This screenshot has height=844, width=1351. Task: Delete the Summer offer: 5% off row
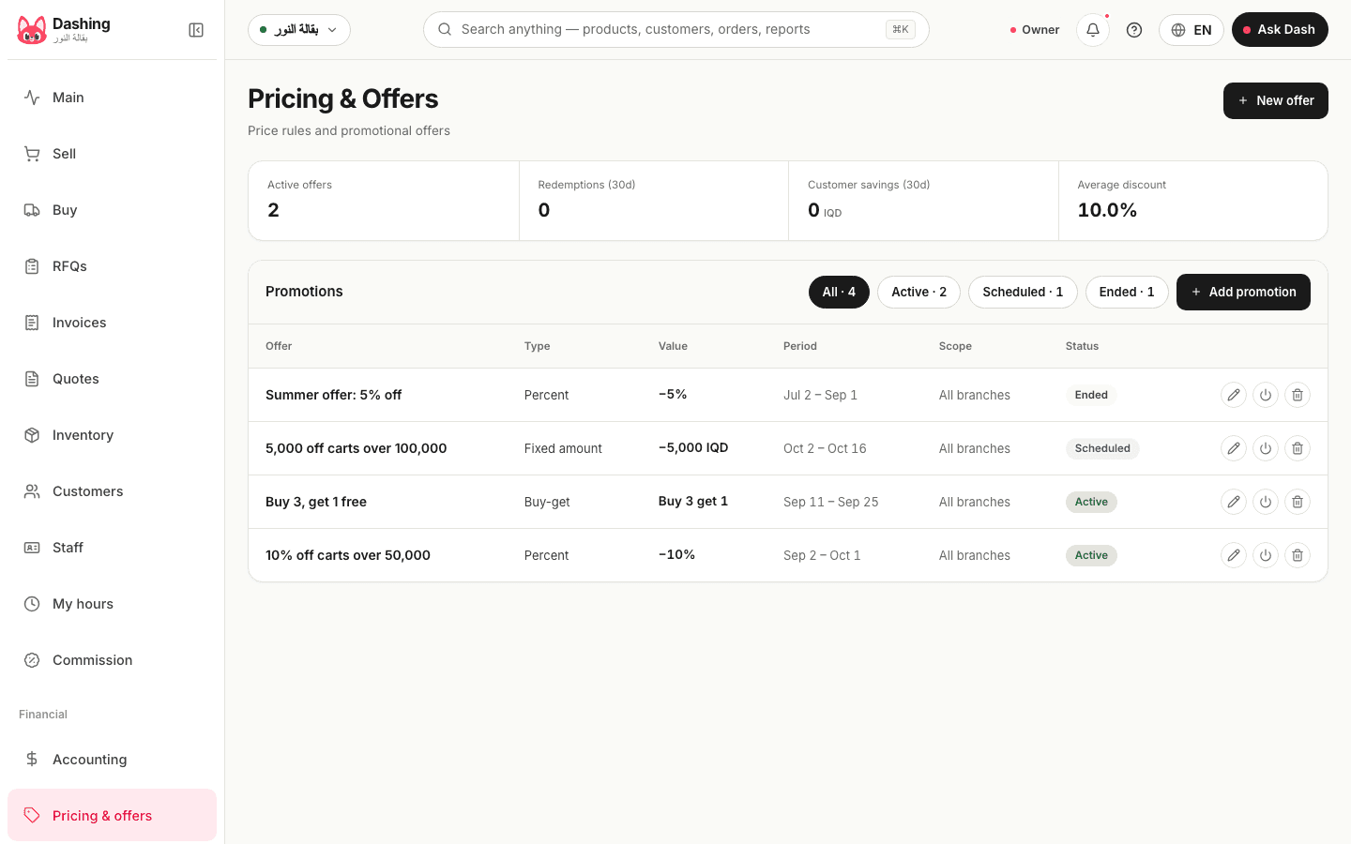pos(1298,395)
